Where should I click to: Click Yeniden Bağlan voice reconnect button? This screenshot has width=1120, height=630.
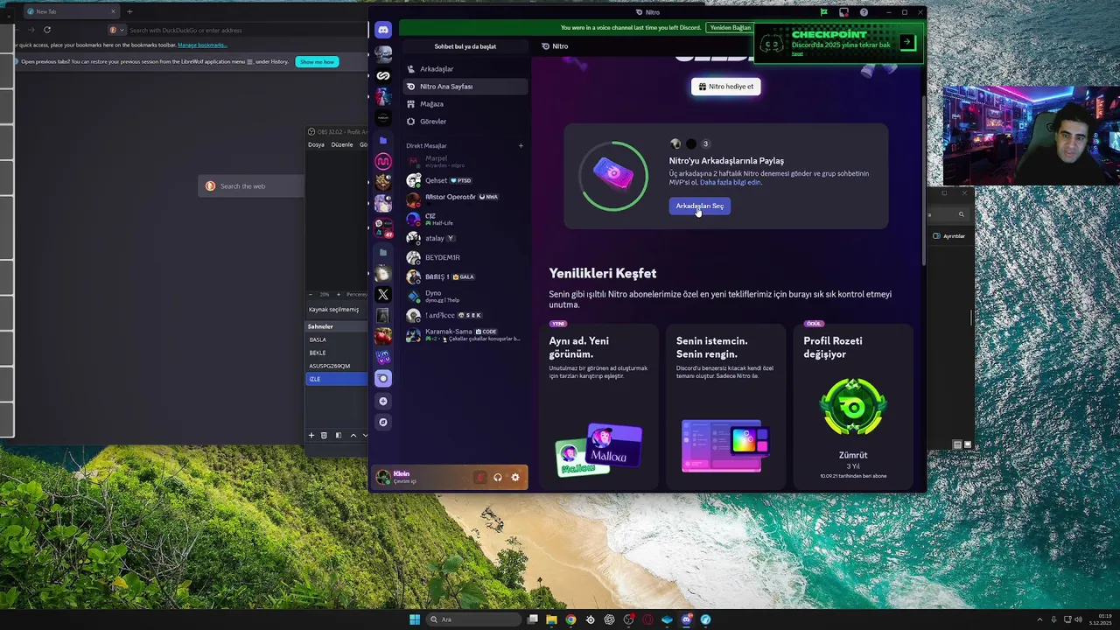730,27
